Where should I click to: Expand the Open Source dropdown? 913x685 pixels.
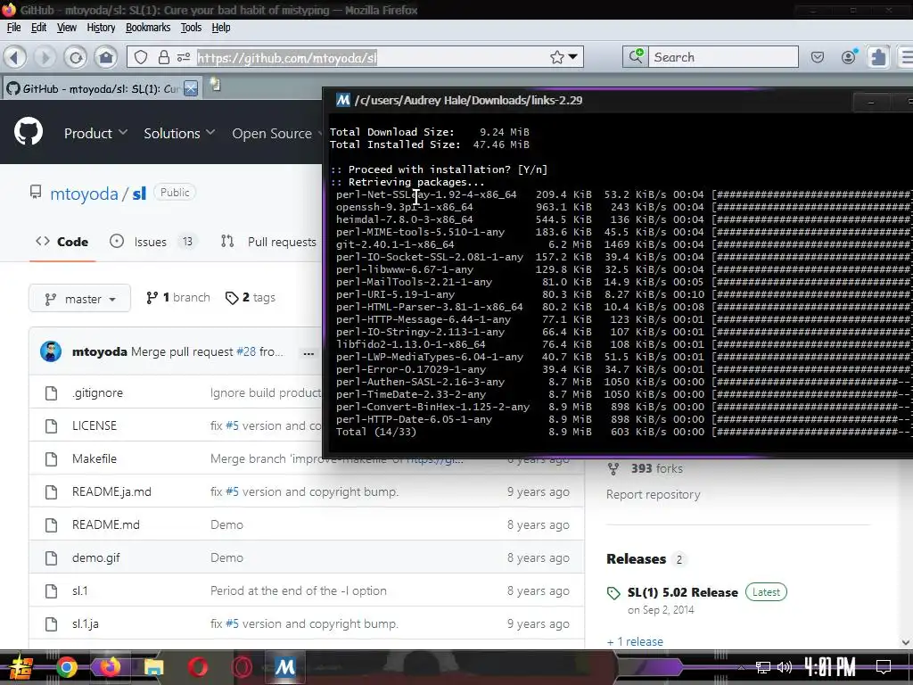tap(276, 134)
